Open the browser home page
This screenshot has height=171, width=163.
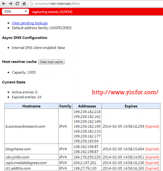24,4
